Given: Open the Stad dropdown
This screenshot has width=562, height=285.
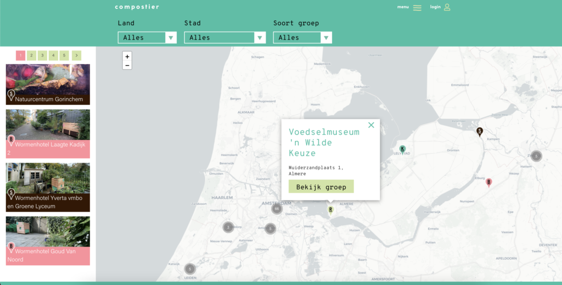Looking at the screenshot, I should (225, 38).
